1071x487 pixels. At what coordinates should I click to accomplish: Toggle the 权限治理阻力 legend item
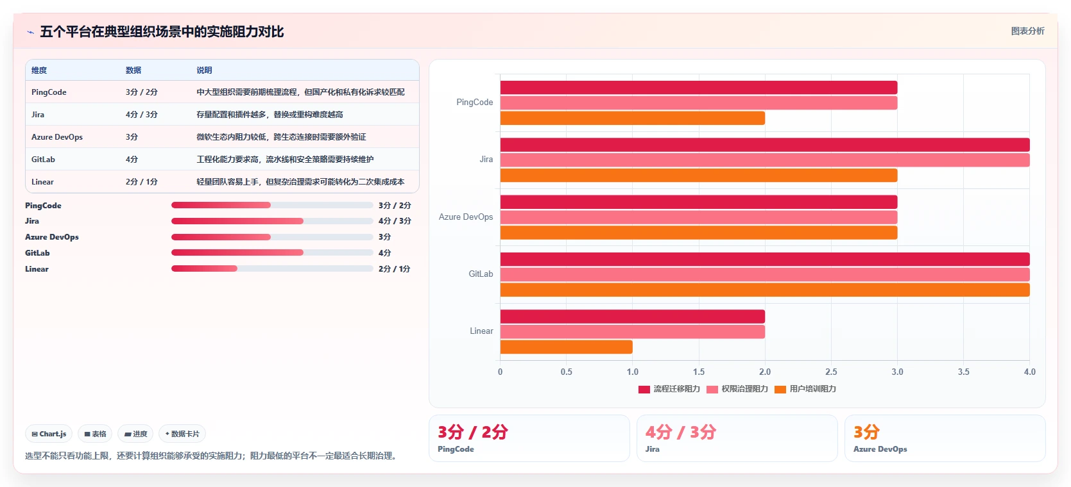coord(737,389)
